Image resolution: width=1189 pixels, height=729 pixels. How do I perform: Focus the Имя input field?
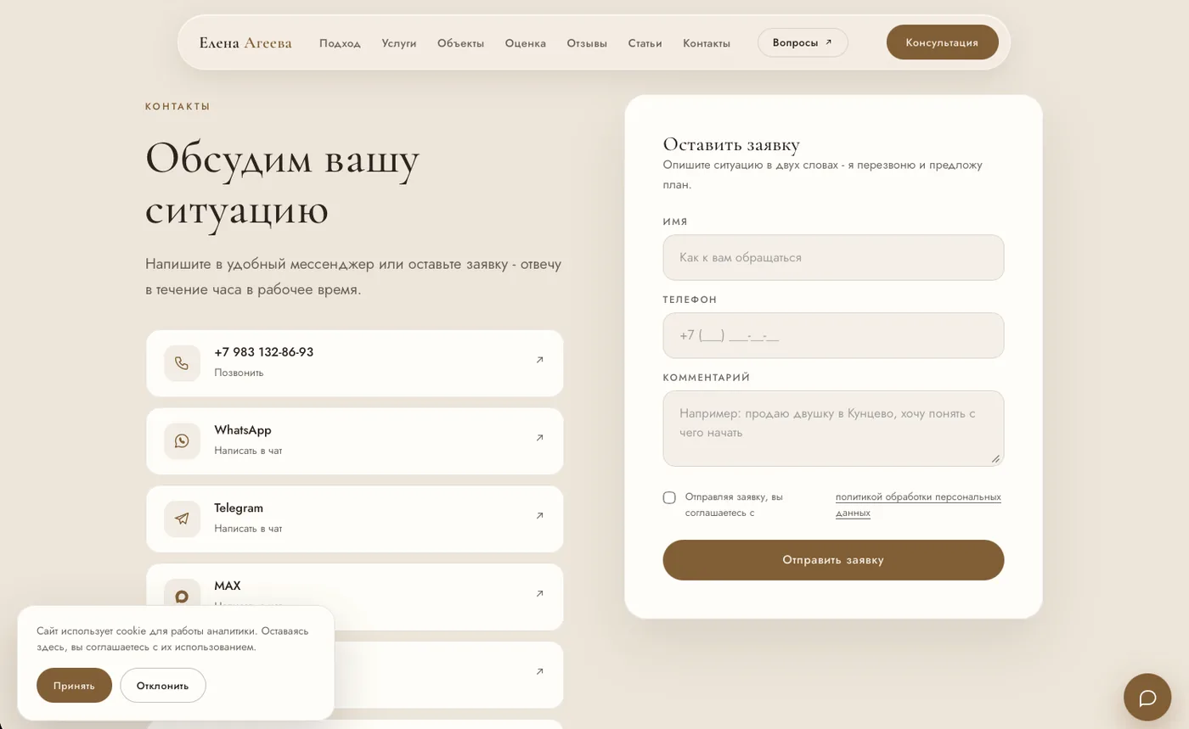coord(833,257)
